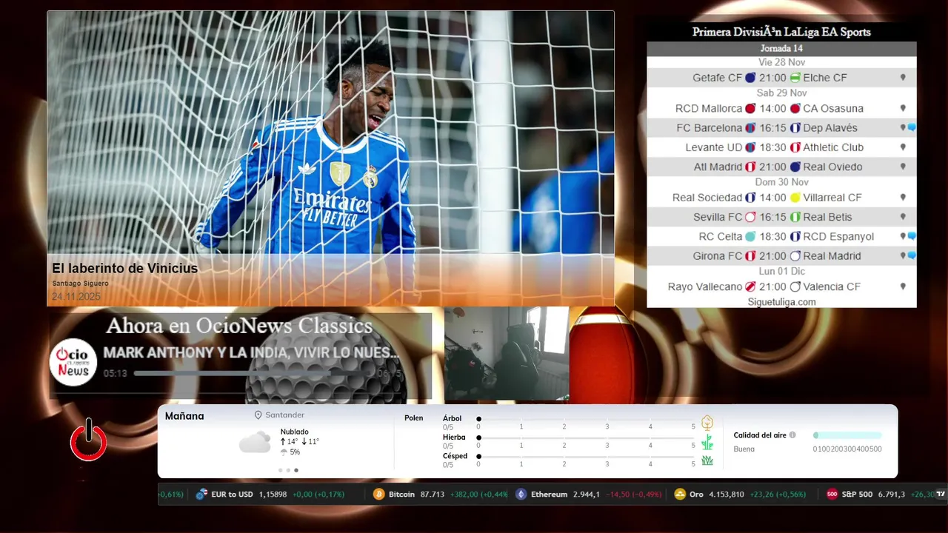Click the Césped pollen level slider
Image resolution: width=948 pixels, height=533 pixels.
pyautogui.click(x=586, y=457)
